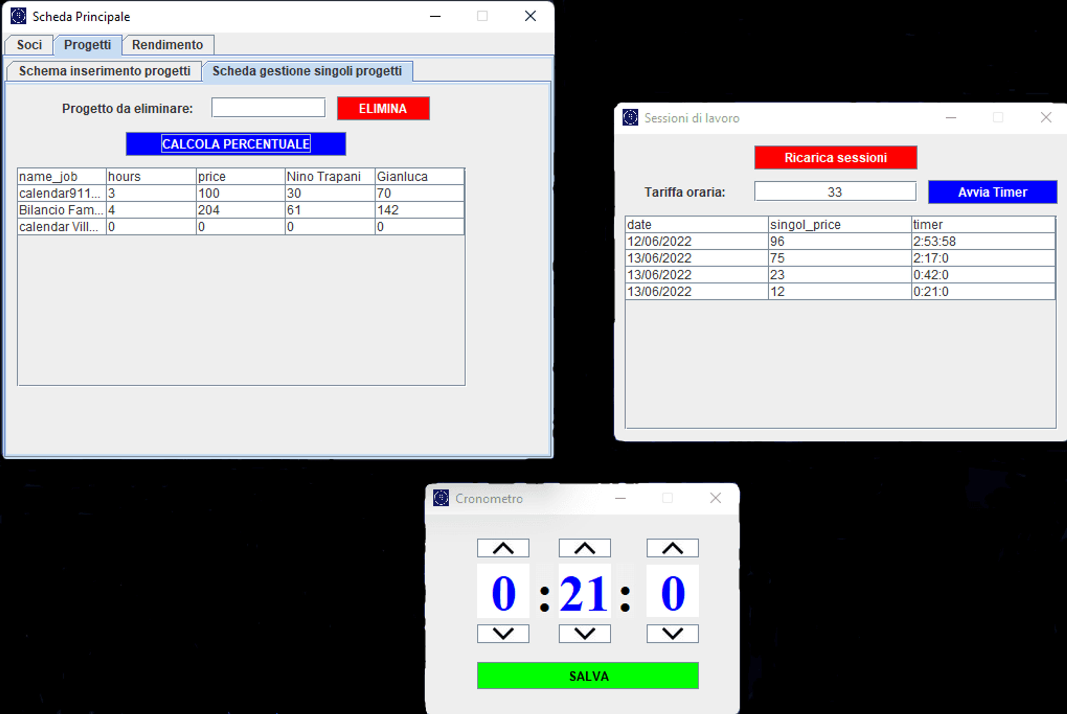Select the Bilancio Fam... project row

[x=241, y=210]
